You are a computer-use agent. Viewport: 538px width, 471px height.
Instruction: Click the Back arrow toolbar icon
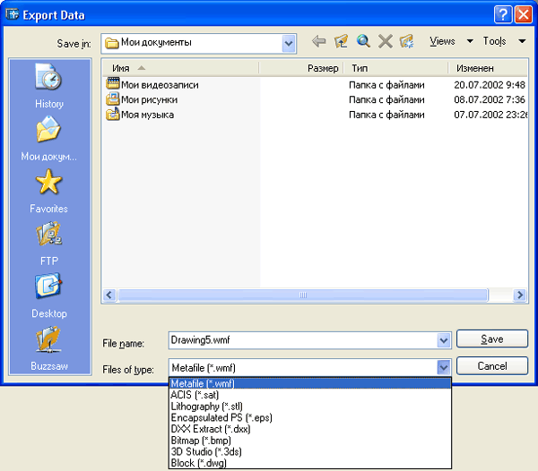(x=319, y=41)
